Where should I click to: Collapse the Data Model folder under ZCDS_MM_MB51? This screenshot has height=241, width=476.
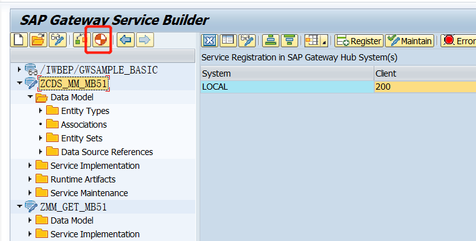(30, 97)
